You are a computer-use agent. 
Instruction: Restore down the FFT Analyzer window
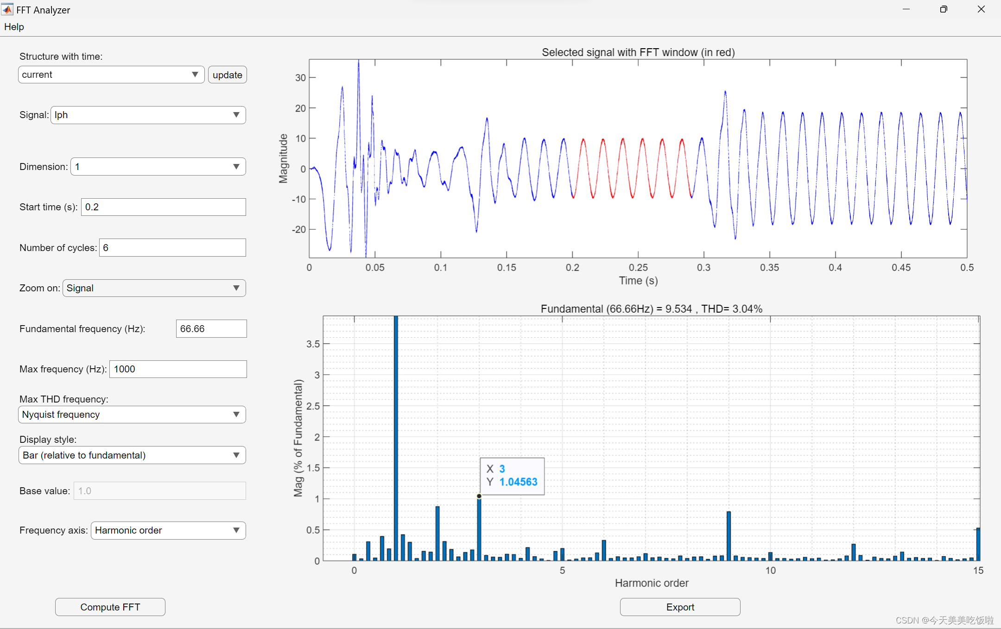coord(944,9)
